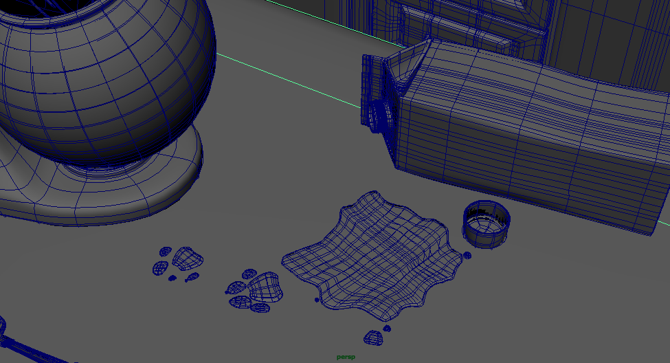
Task: Select the right paw print's large pad
Action: [265, 287]
